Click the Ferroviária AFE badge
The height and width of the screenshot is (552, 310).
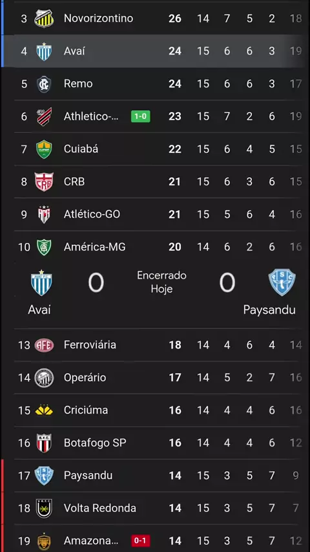click(x=44, y=345)
